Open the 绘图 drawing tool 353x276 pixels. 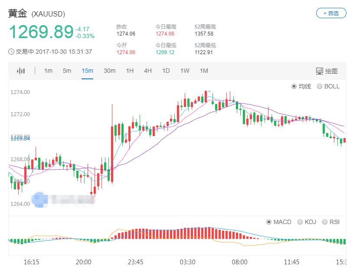pos(326,71)
